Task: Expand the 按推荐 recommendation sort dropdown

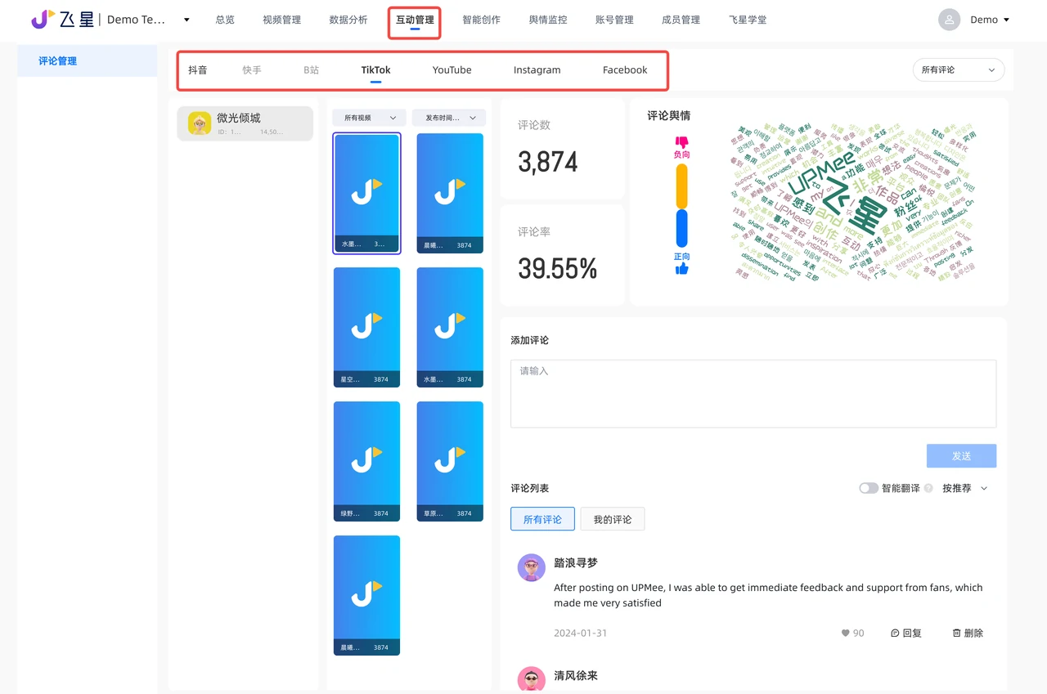Action: point(963,487)
